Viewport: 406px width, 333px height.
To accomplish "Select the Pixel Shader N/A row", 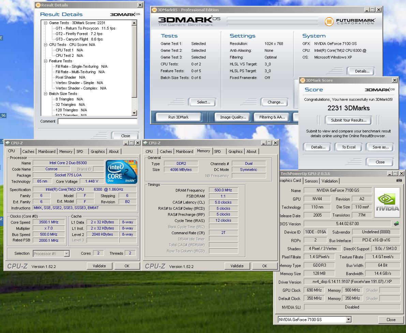I will [71, 77].
